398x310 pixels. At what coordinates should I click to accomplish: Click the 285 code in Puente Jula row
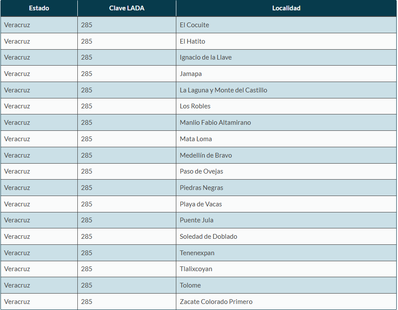[x=127, y=220]
